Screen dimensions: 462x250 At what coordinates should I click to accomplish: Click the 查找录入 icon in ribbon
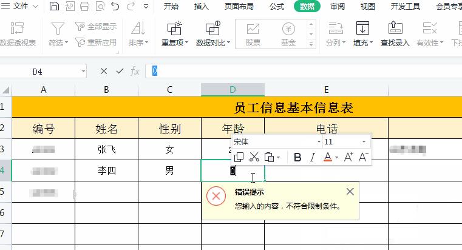(395, 33)
